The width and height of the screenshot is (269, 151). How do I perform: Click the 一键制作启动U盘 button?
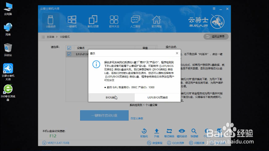104,116
